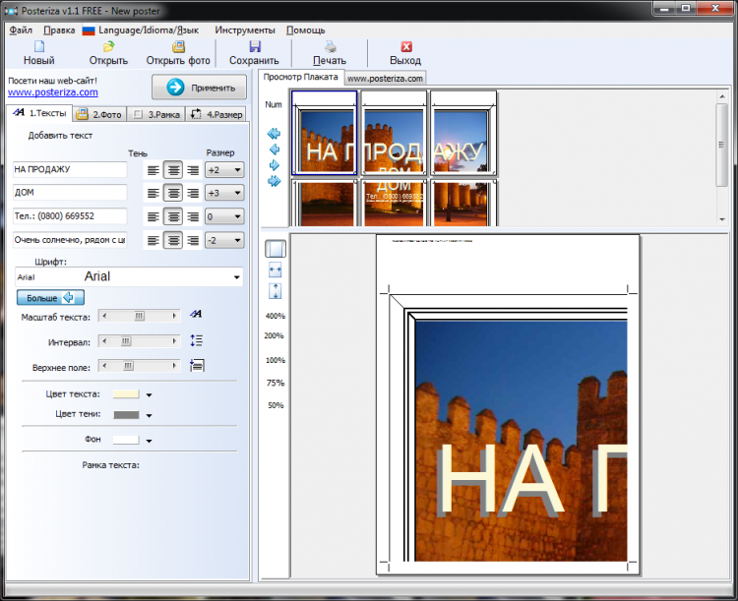738x601 pixels.
Task: Set right alignment for ДОМ text
Action: [193, 193]
